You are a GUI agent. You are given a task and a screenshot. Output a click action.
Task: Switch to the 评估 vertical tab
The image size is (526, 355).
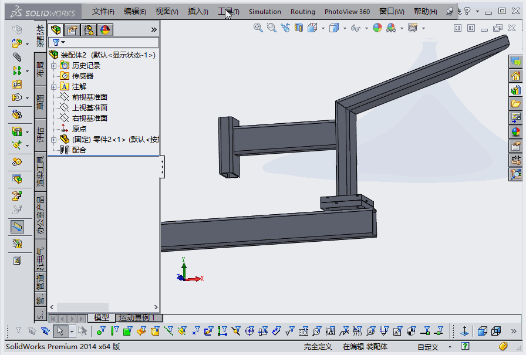tap(41, 136)
